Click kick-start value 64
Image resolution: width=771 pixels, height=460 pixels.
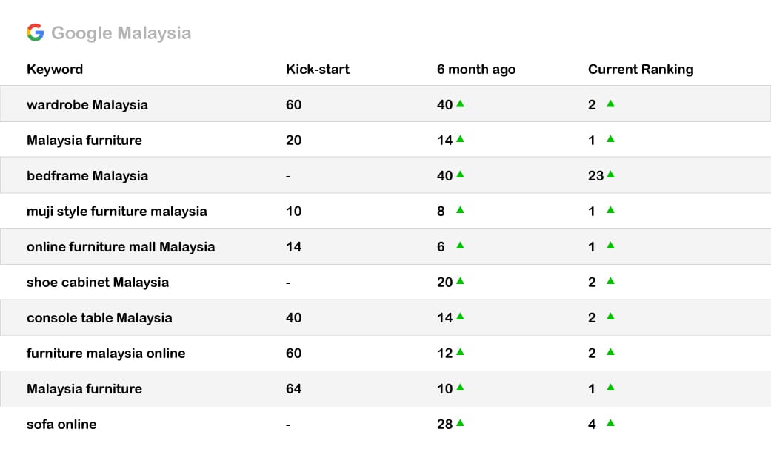(x=293, y=389)
